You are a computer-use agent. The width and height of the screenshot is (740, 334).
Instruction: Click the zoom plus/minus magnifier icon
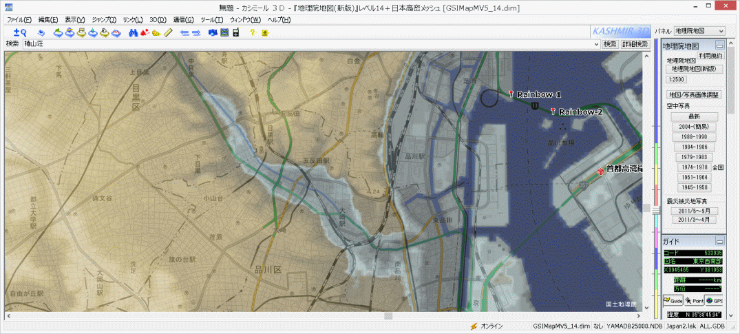(x=19, y=32)
